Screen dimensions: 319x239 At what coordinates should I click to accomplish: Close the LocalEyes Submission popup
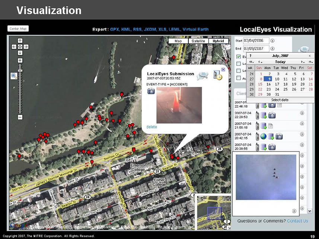click(x=223, y=70)
